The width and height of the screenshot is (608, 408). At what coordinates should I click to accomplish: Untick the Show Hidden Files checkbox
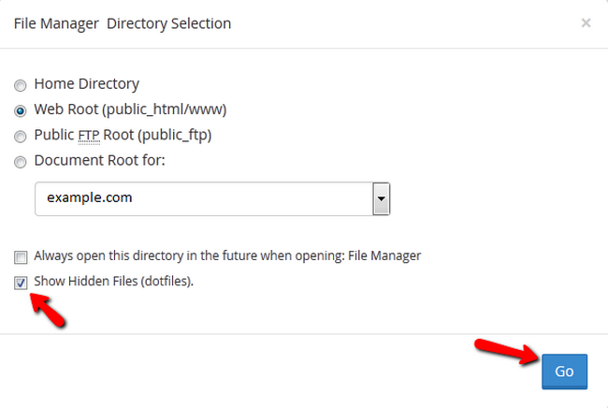[21, 281]
